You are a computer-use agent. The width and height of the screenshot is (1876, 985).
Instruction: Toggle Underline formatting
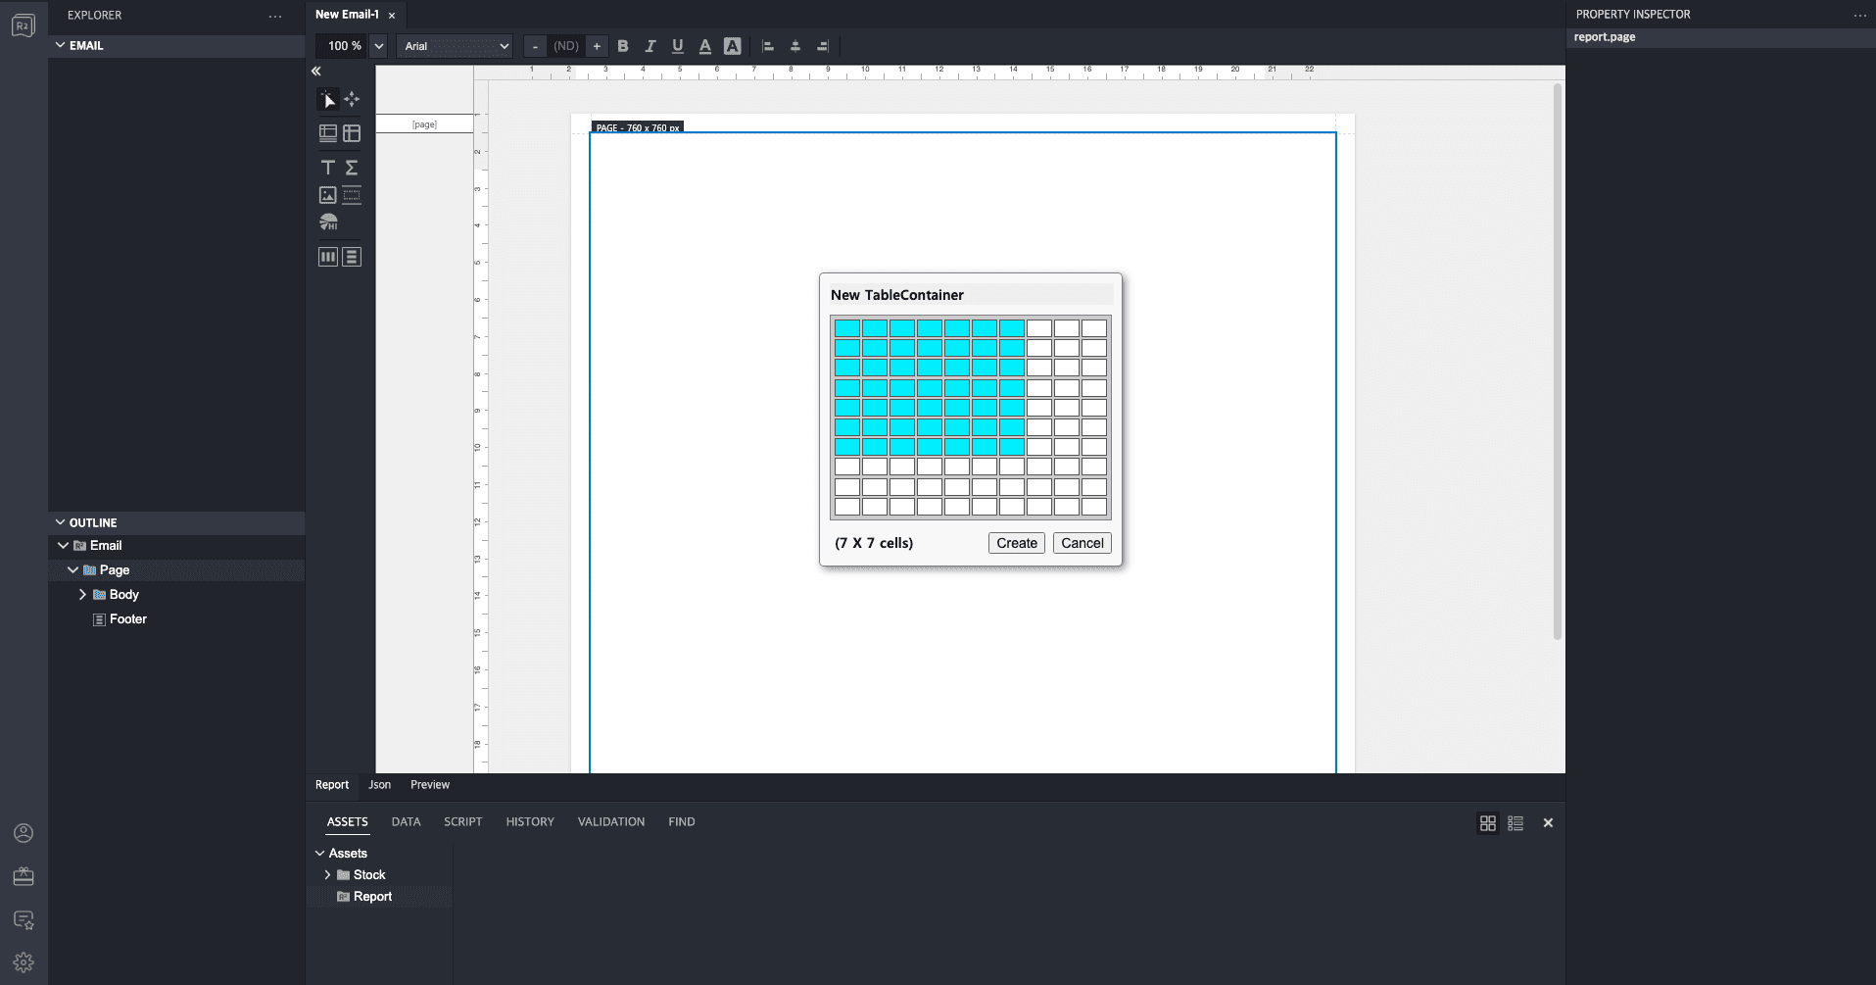tap(678, 46)
